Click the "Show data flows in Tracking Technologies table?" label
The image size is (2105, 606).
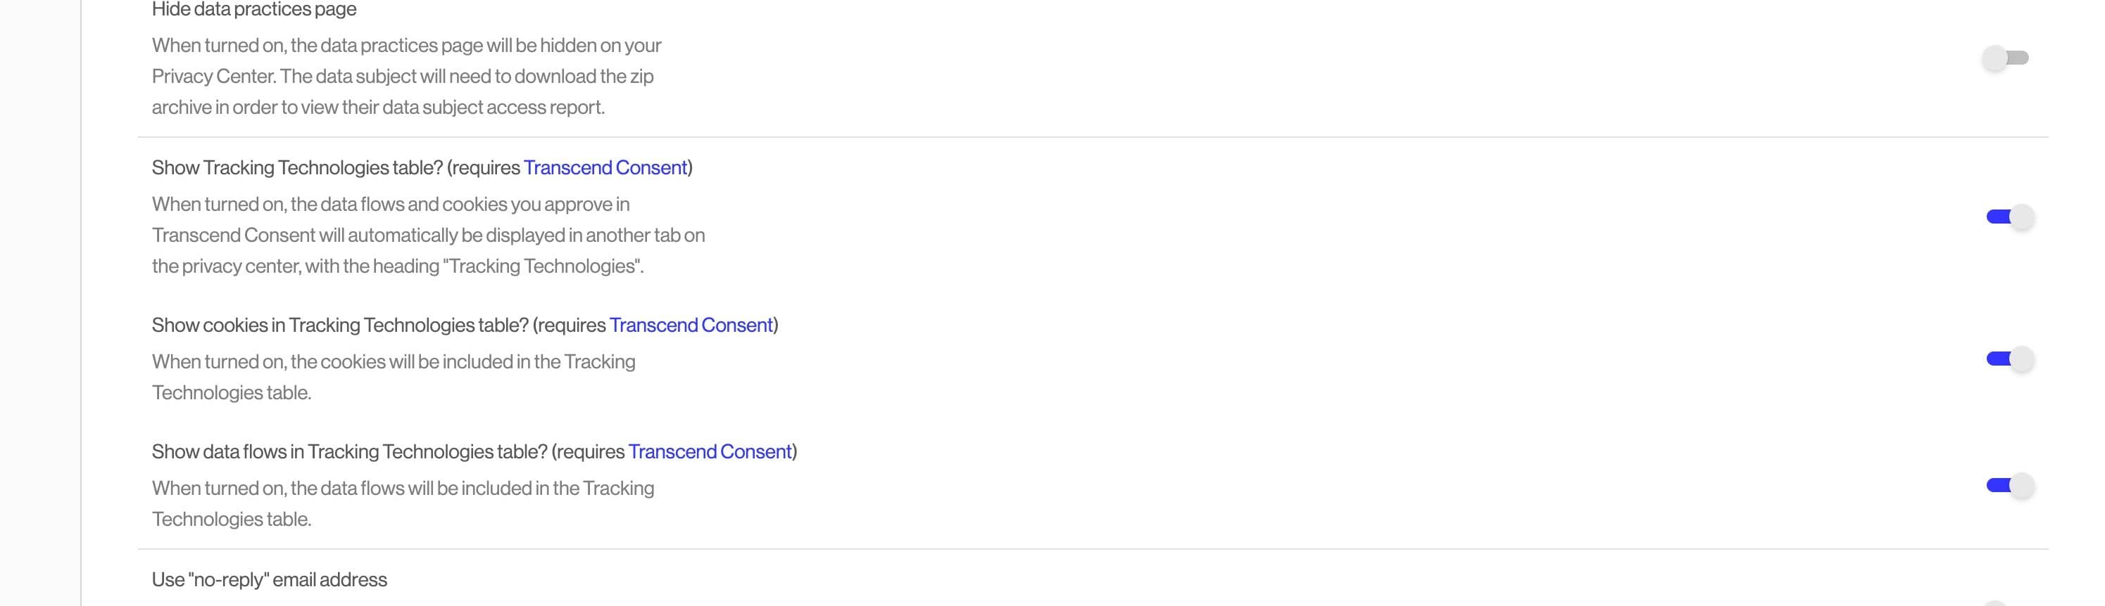(x=349, y=452)
